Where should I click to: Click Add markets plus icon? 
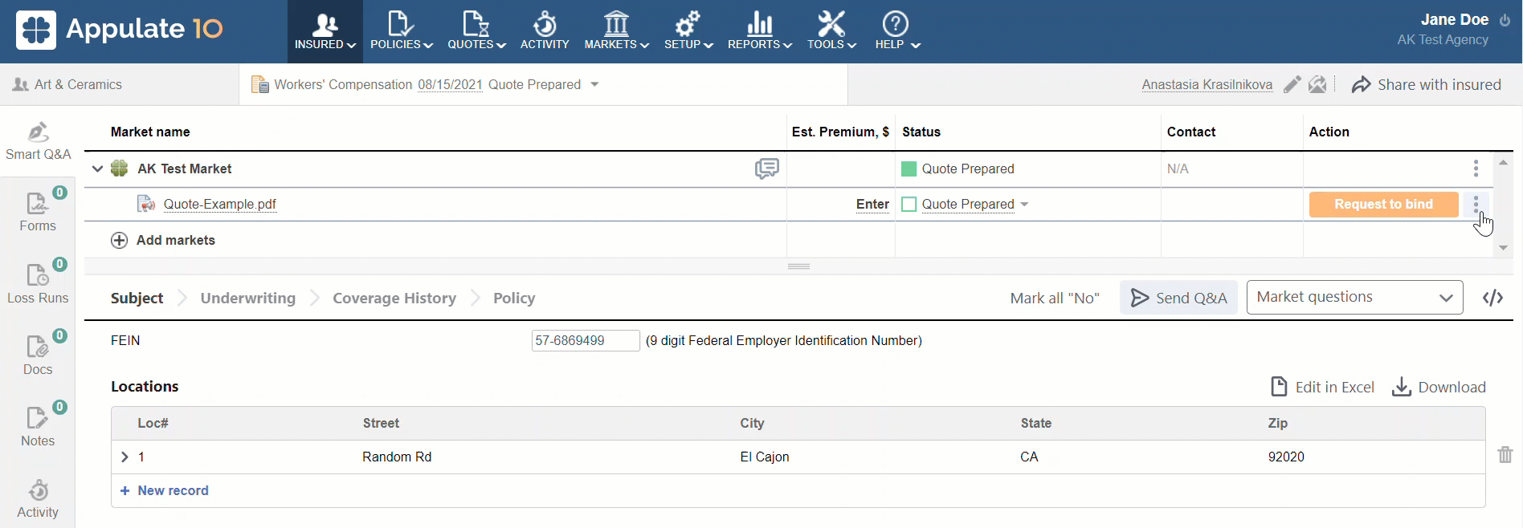[x=119, y=240]
